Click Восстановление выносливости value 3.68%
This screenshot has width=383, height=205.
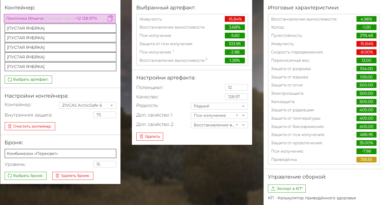(235, 27)
